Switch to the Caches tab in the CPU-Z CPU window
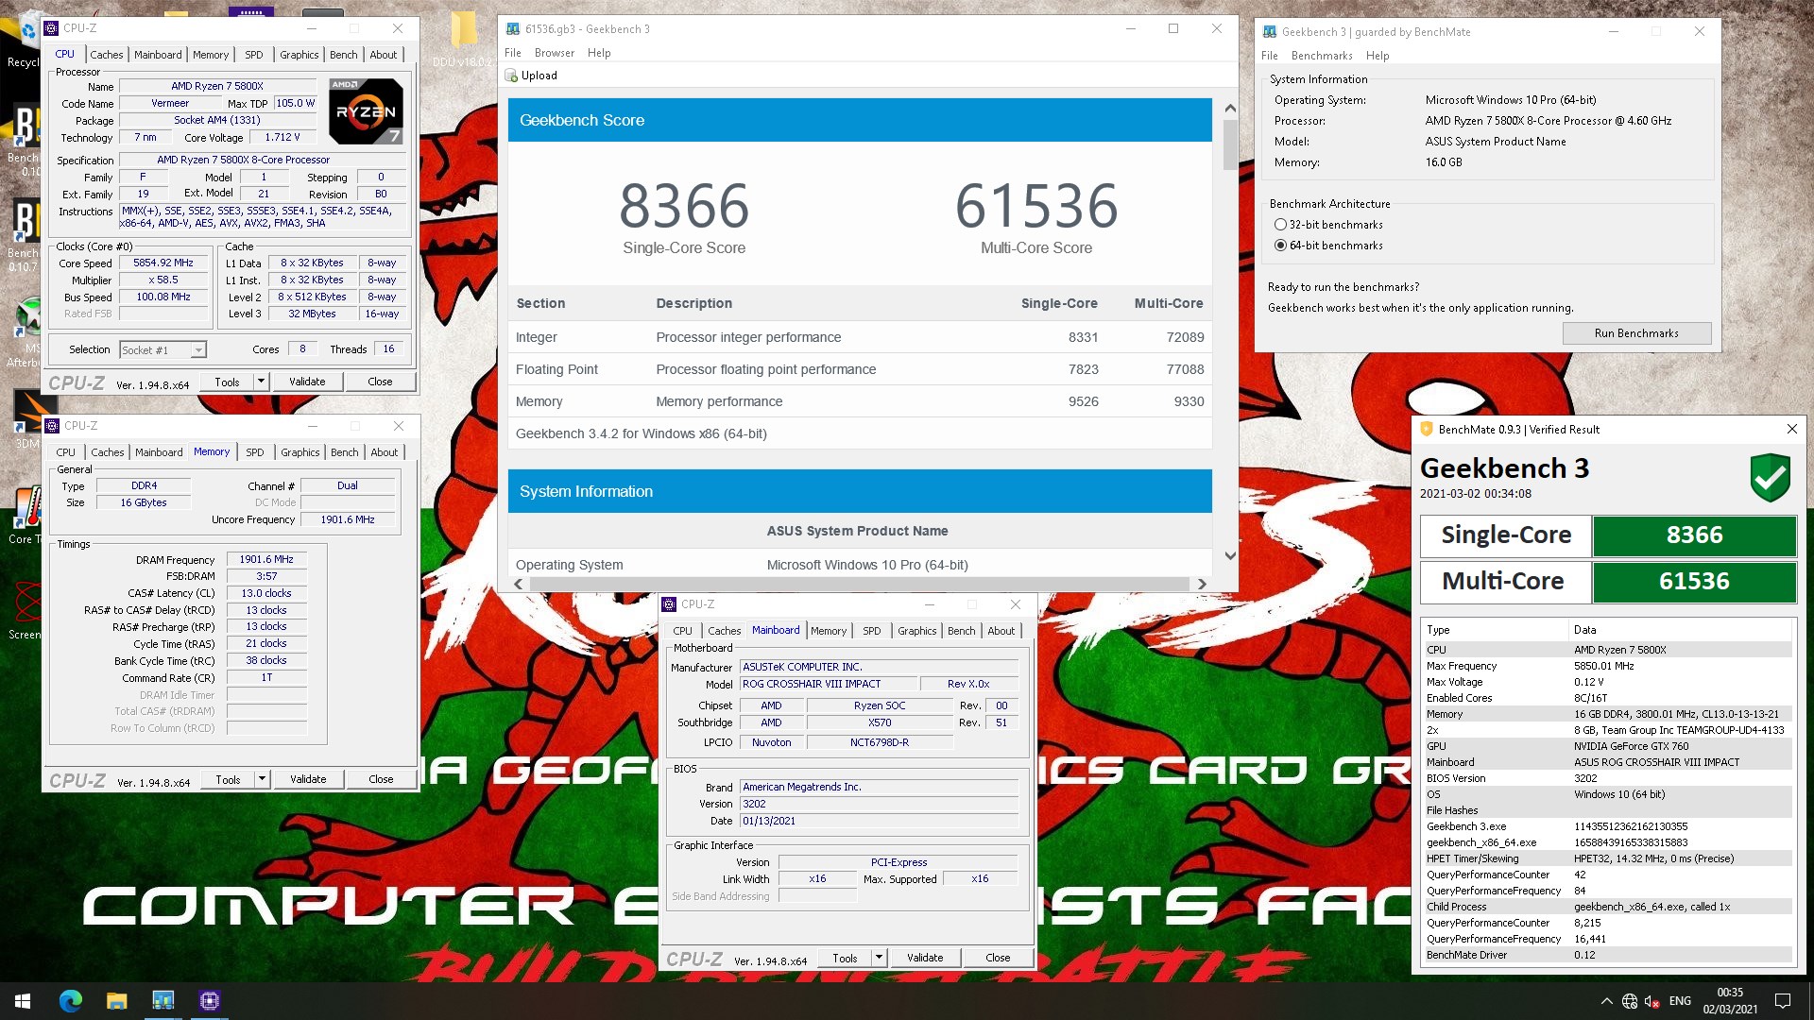 click(107, 55)
